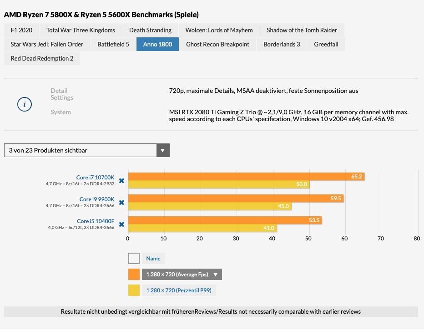Switch to the F1 2020 tab
The width and height of the screenshot is (424, 331).
point(21,30)
